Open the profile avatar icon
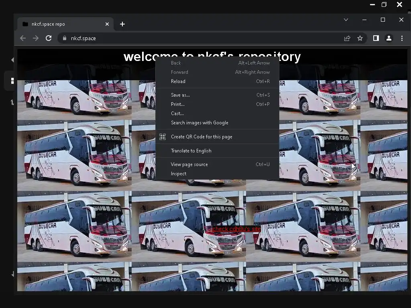This screenshot has width=411, height=308. click(389, 38)
